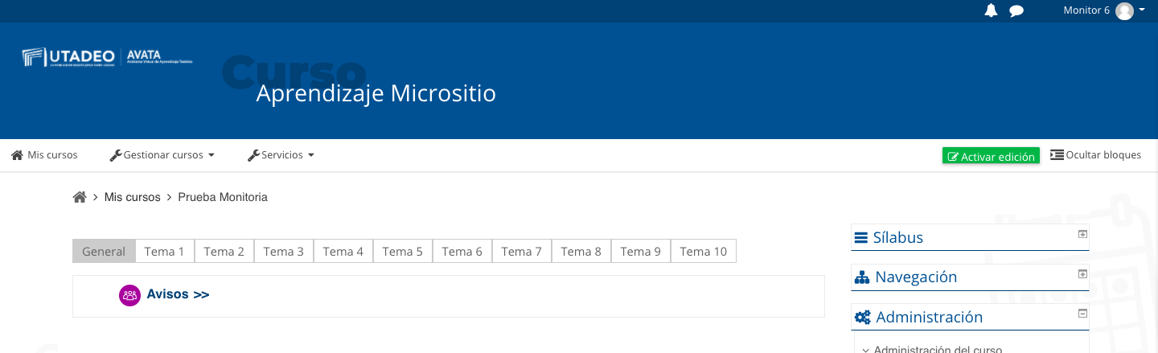Open the Avisos >> link
Screen dimensions: 1158x353
[178, 295]
